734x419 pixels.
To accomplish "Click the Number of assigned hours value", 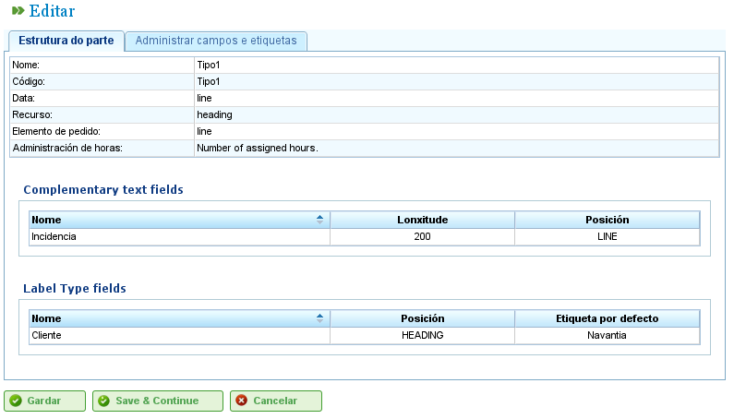I will point(257,149).
